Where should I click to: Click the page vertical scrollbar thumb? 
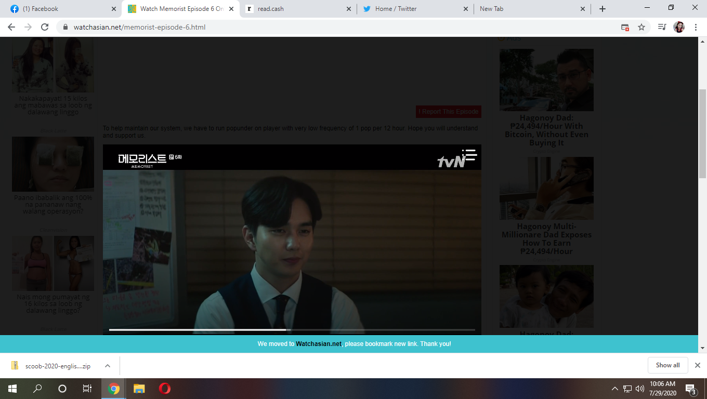[x=702, y=134]
